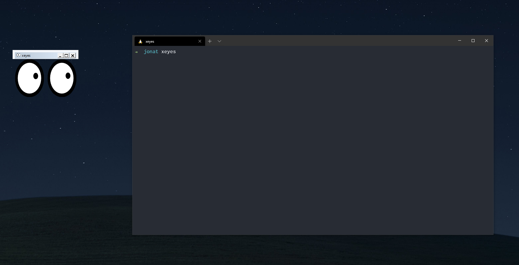Click the chevron next to the plus button

[x=219, y=41]
